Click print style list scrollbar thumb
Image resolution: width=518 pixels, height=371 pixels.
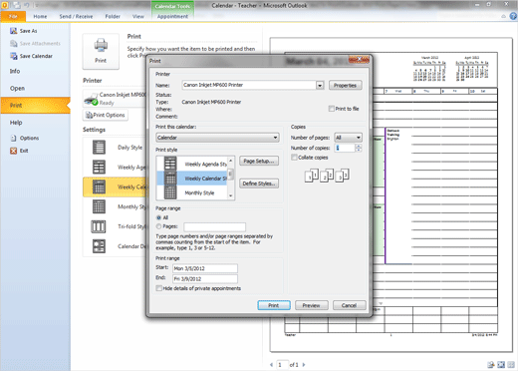[231, 175]
